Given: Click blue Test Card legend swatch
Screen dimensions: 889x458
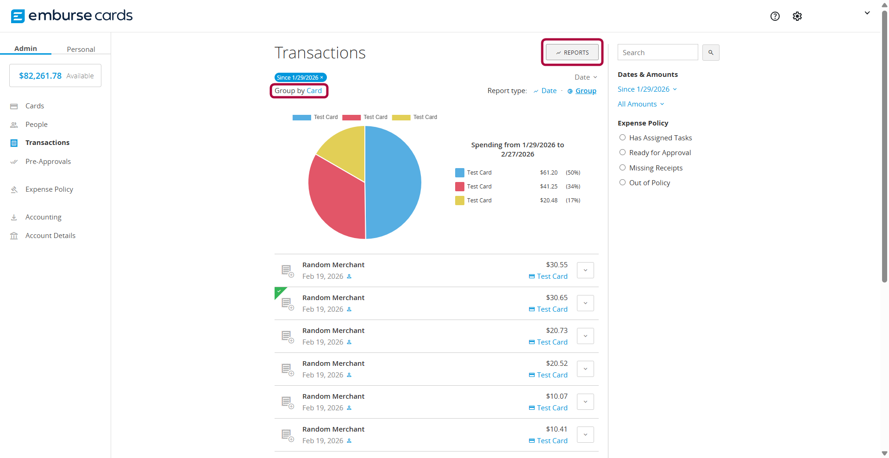Looking at the screenshot, I should 301,118.
